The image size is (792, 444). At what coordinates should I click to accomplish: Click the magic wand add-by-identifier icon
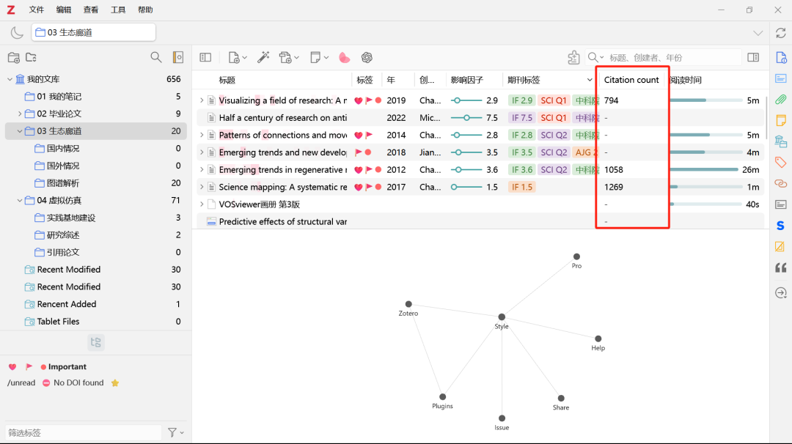pos(263,57)
